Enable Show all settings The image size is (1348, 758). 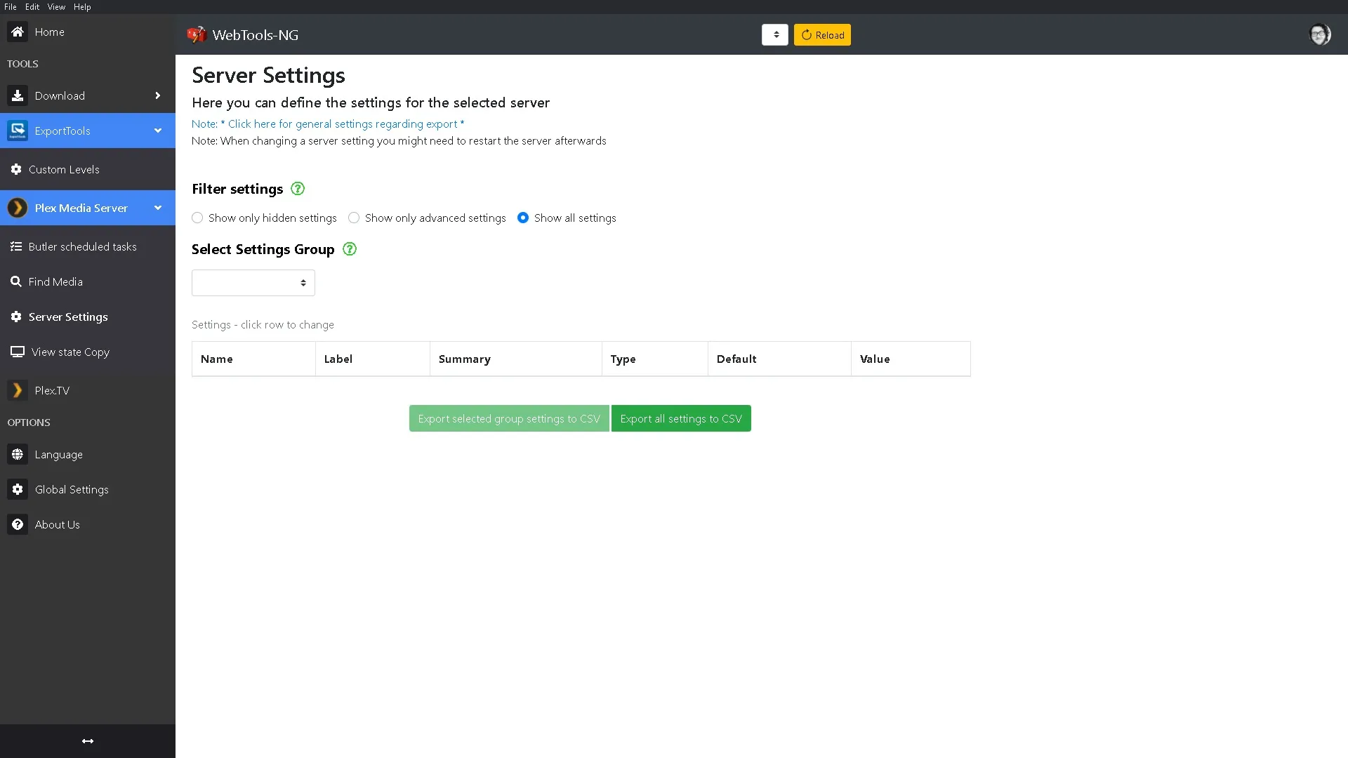[524, 218]
